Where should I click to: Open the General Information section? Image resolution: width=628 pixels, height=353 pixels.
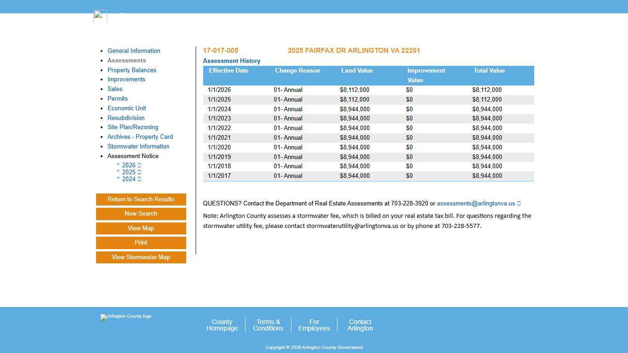pos(134,51)
